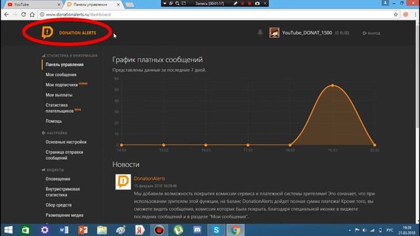Open Внутристримовая статистика widget

(63, 192)
